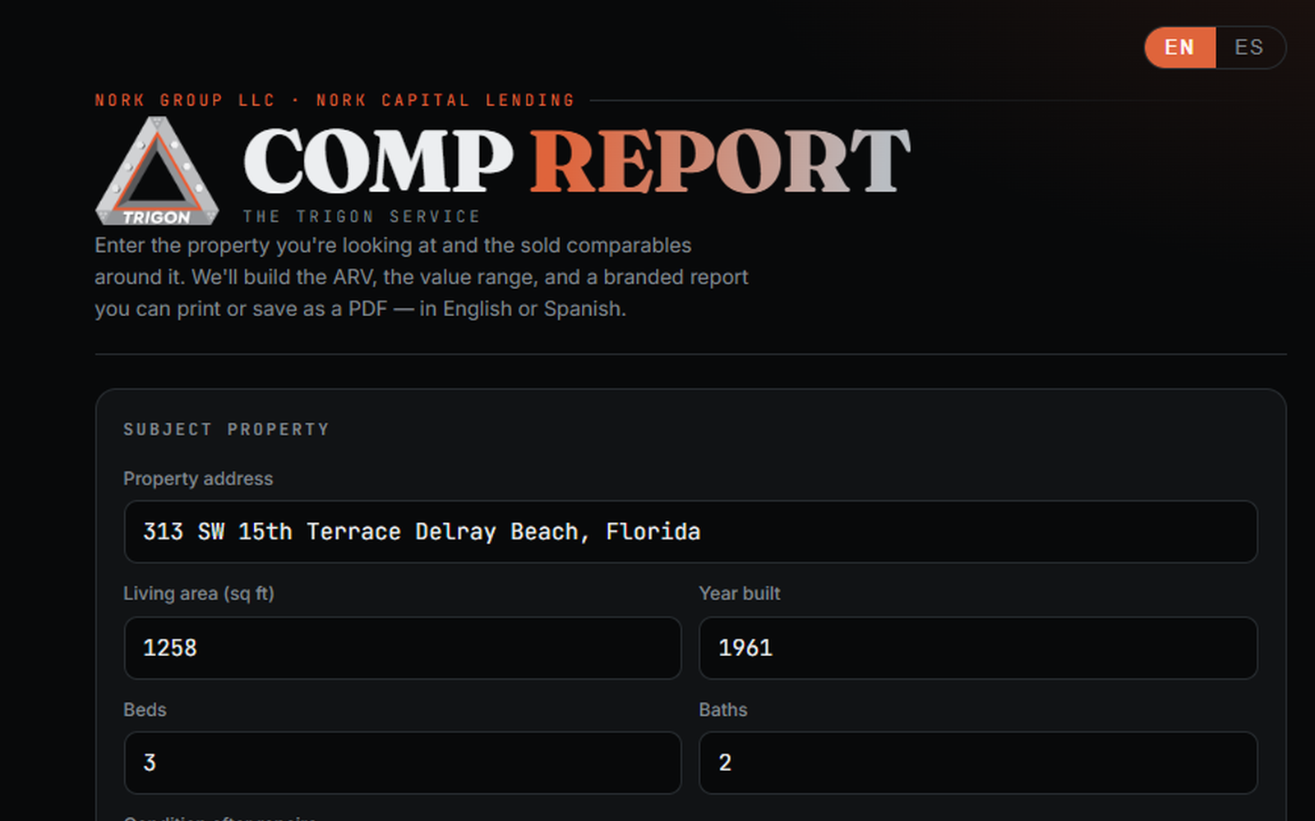Click the COMP REPORT heading

(x=577, y=162)
